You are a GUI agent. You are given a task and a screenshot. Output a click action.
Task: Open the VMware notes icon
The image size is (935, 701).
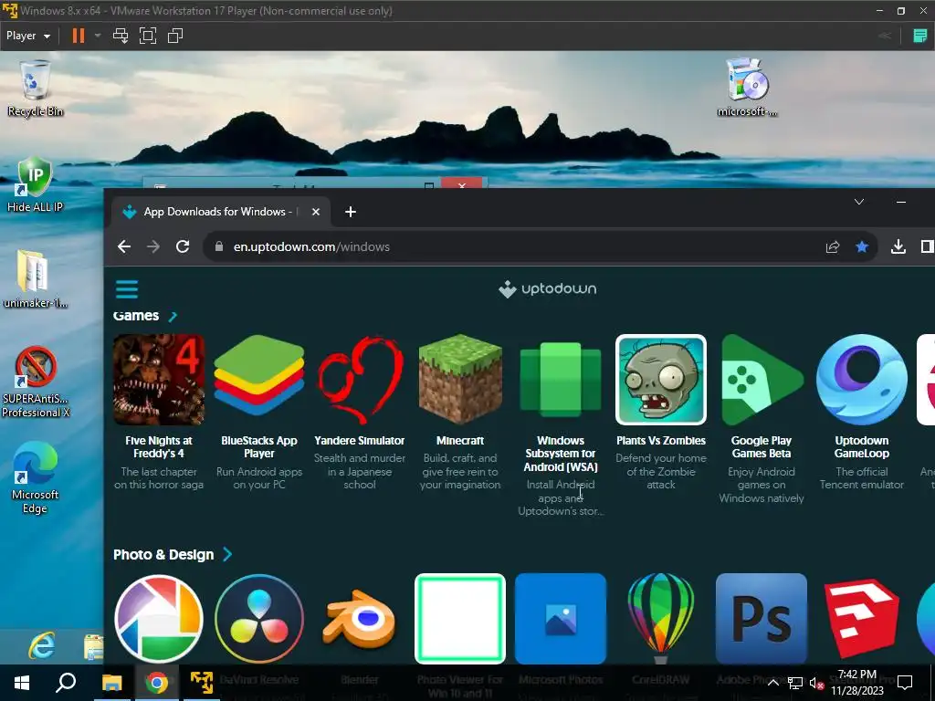tap(920, 36)
